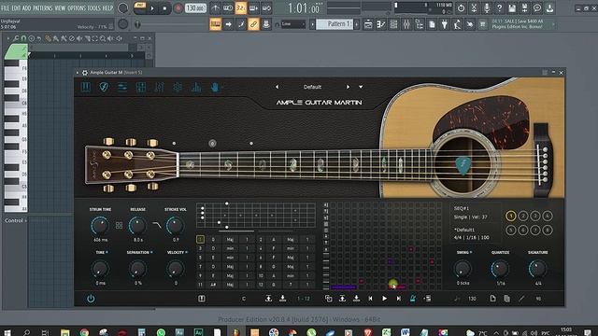Adjust the QUANTIZE knob
The width and height of the screenshot is (598, 336).
click(500, 270)
